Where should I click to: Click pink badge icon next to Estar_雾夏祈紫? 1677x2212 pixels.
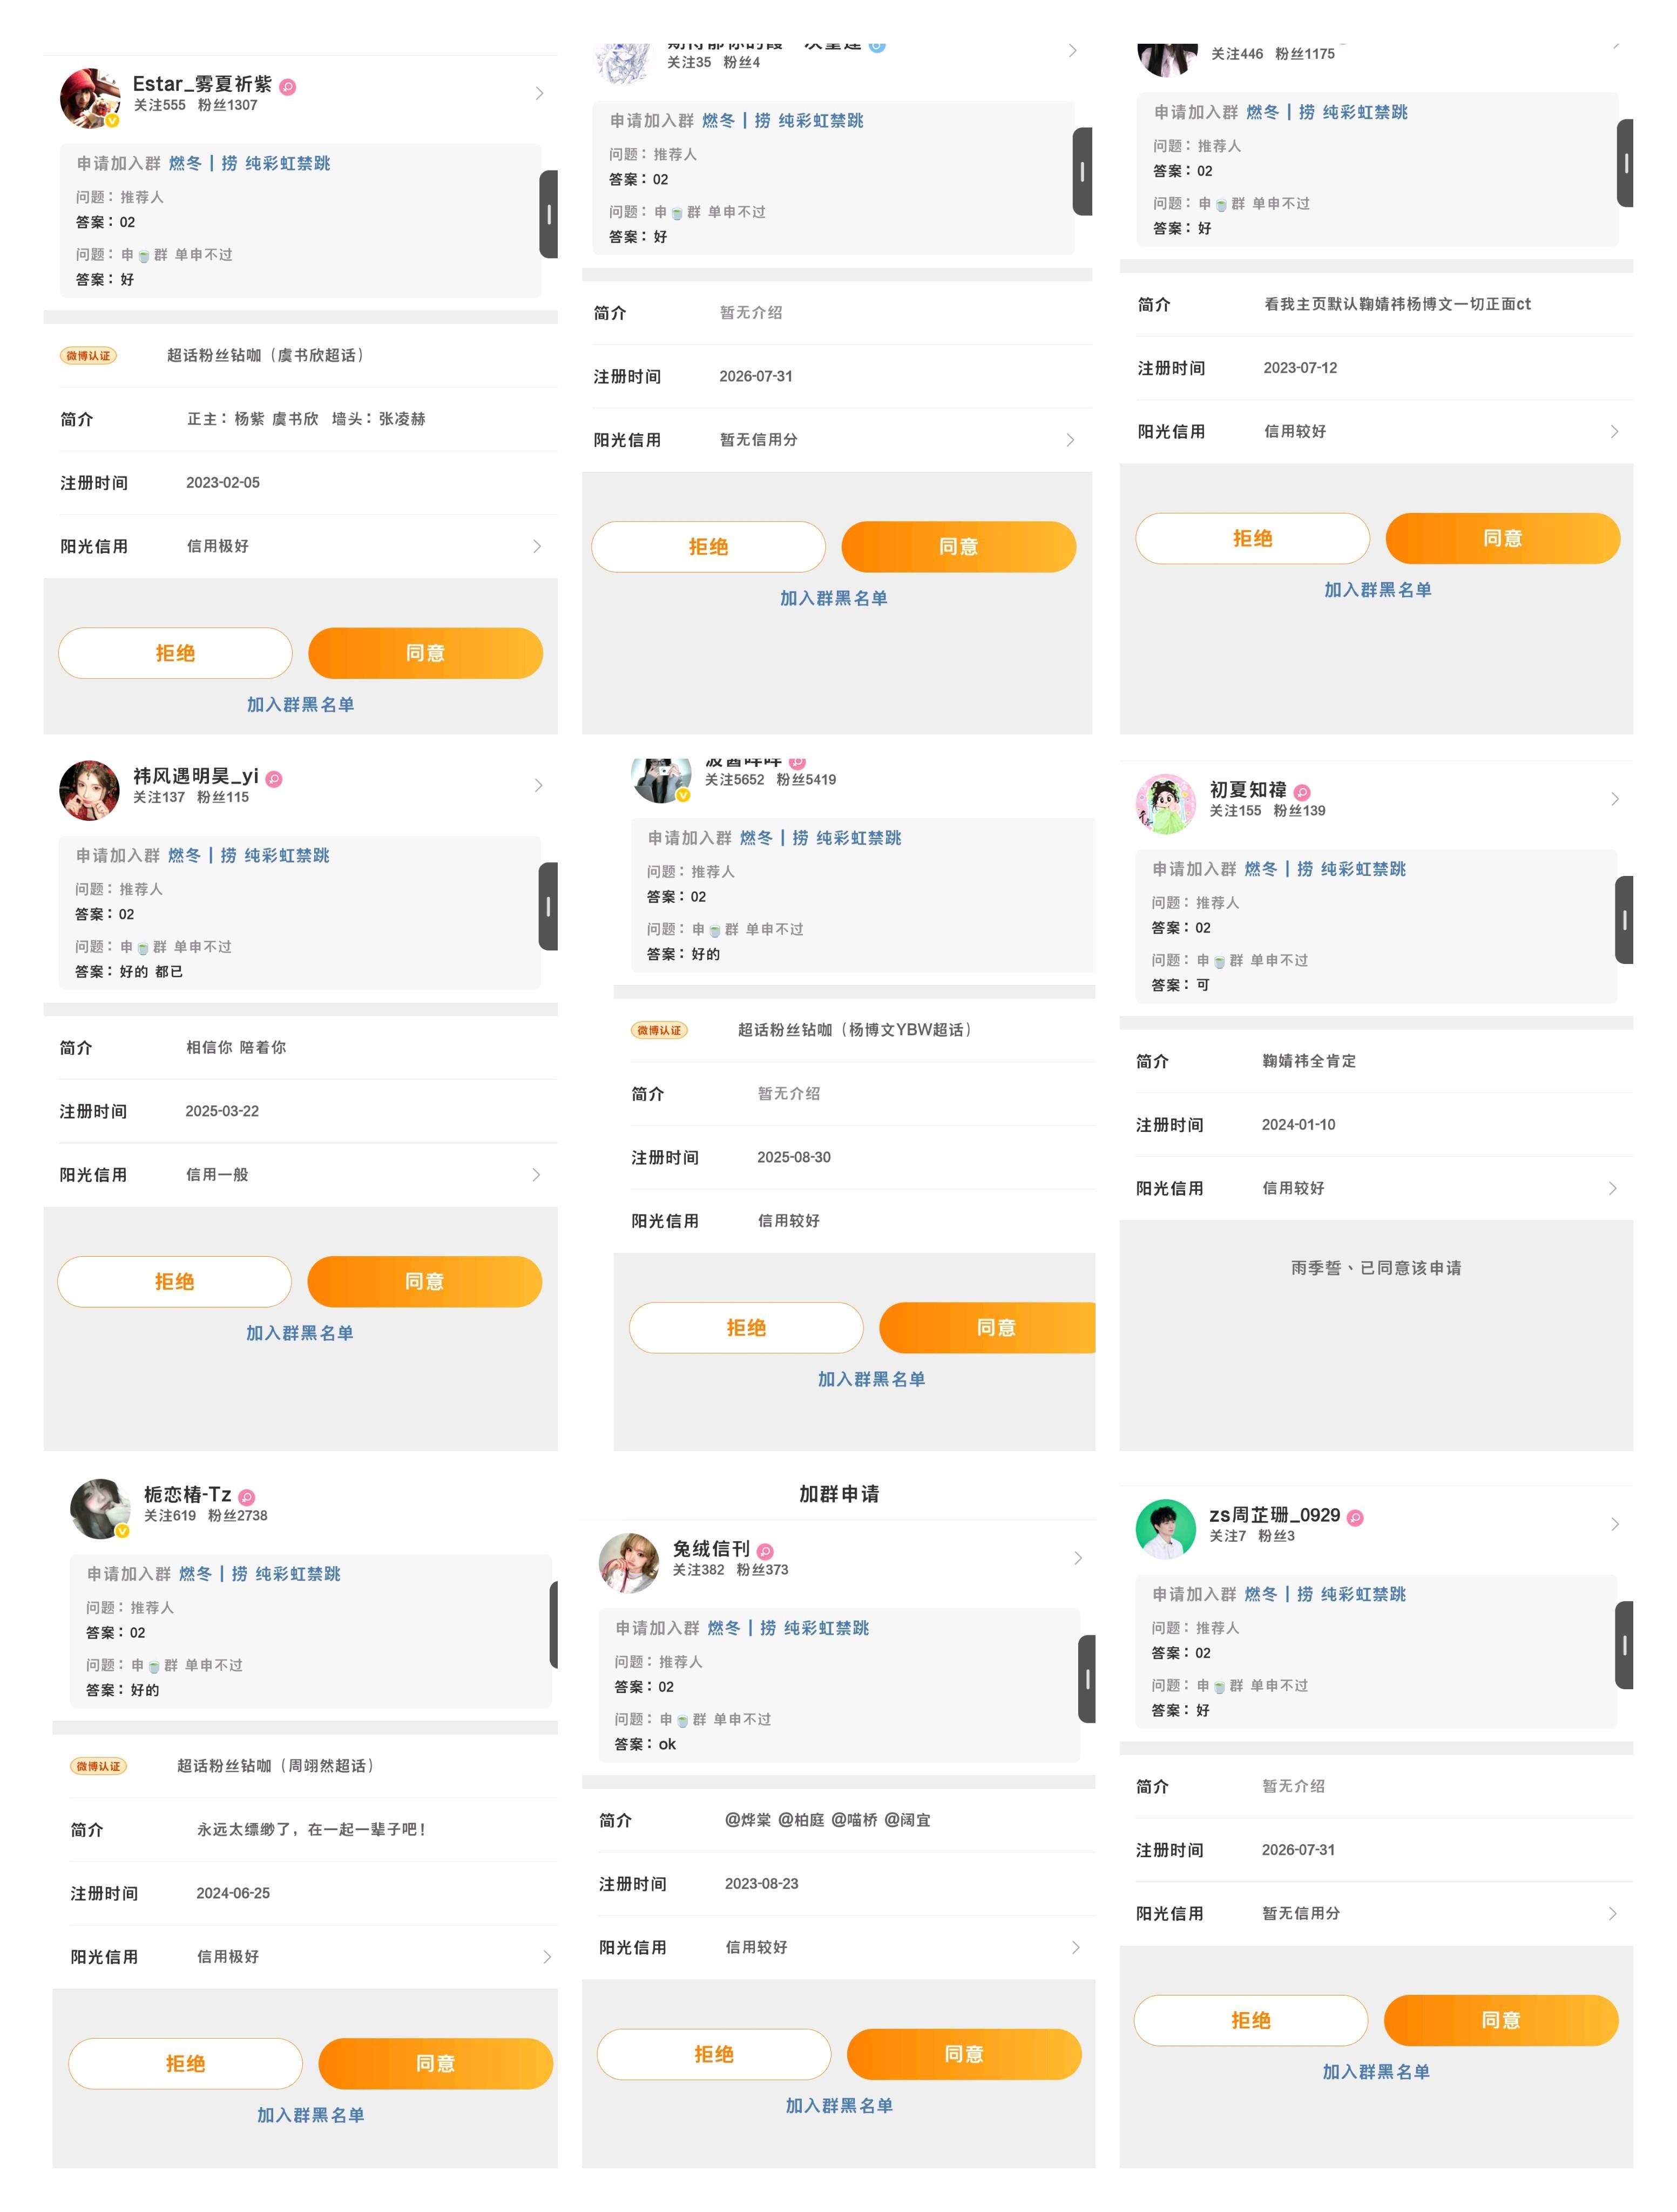point(288,87)
